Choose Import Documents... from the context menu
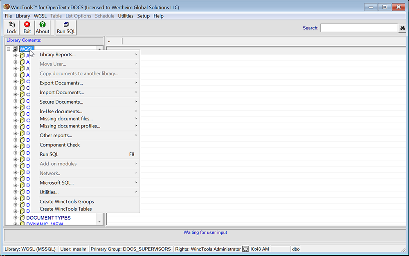The width and height of the screenshot is (409, 256). tap(85, 92)
